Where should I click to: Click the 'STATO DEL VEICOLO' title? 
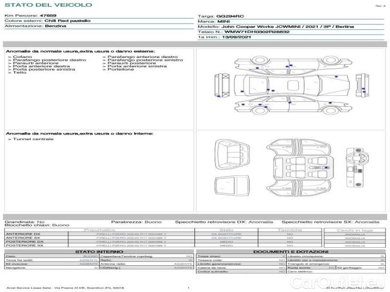pyautogui.click(x=48, y=5)
